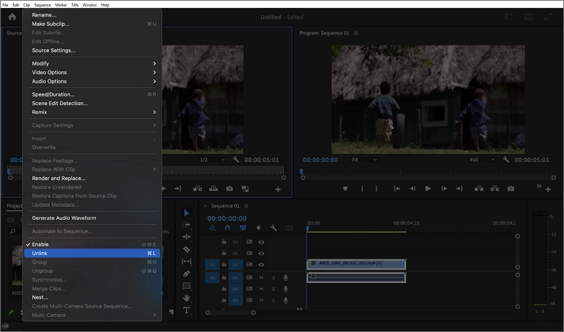Export frame from Source monitor camera icon
This screenshot has width=564, height=332.
tap(229, 189)
